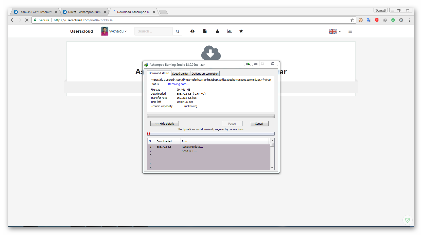Stop loading the page

(x=27, y=20)
